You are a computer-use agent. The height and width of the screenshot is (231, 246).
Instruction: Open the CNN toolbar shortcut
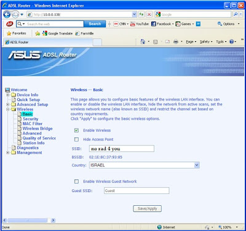(121, 24)
